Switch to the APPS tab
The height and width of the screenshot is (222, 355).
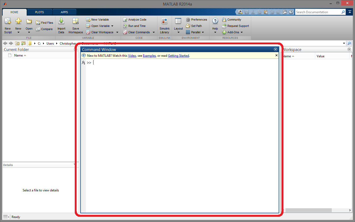click(64, 12)
